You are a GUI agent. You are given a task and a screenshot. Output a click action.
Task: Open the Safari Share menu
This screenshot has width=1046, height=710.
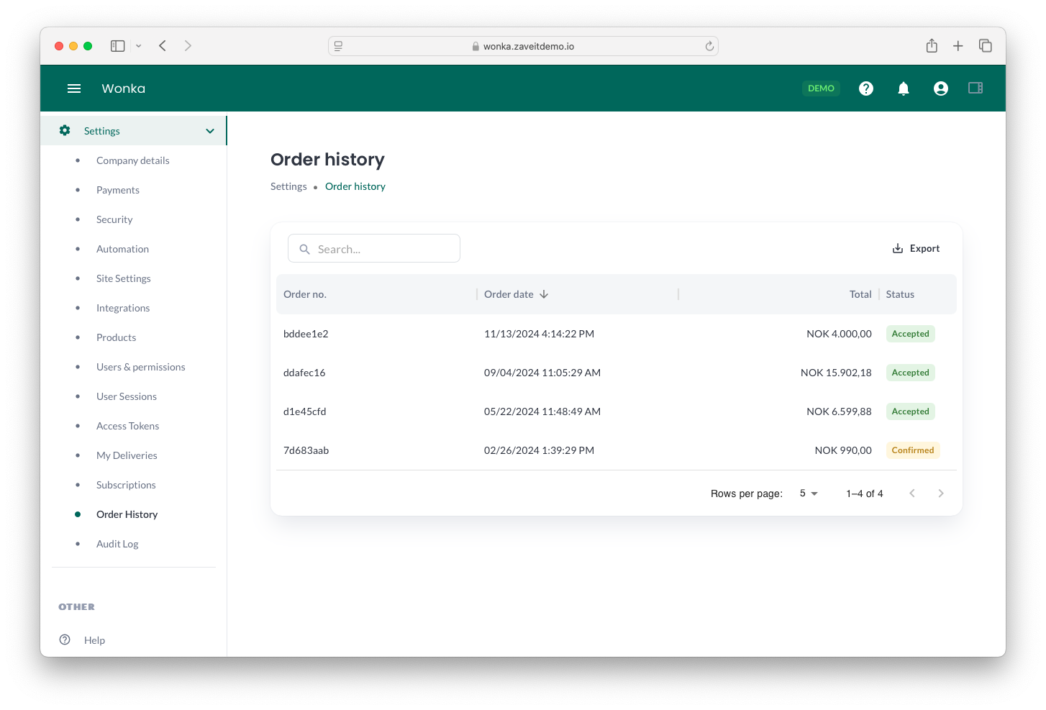[x=932, y=46]
